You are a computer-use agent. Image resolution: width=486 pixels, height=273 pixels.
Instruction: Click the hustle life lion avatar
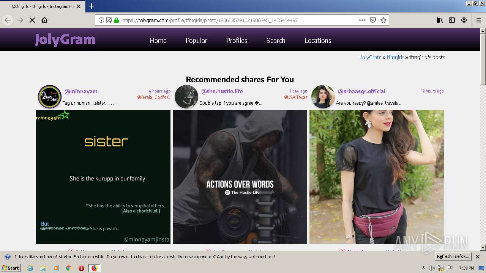pyautogui.click(x=186, y=97)
